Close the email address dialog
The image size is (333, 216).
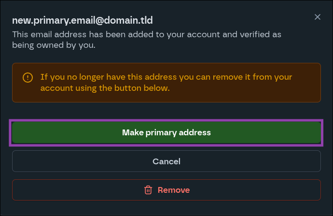[x=317, y=17]
